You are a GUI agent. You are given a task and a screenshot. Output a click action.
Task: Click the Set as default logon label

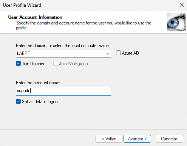pos(40,102)
